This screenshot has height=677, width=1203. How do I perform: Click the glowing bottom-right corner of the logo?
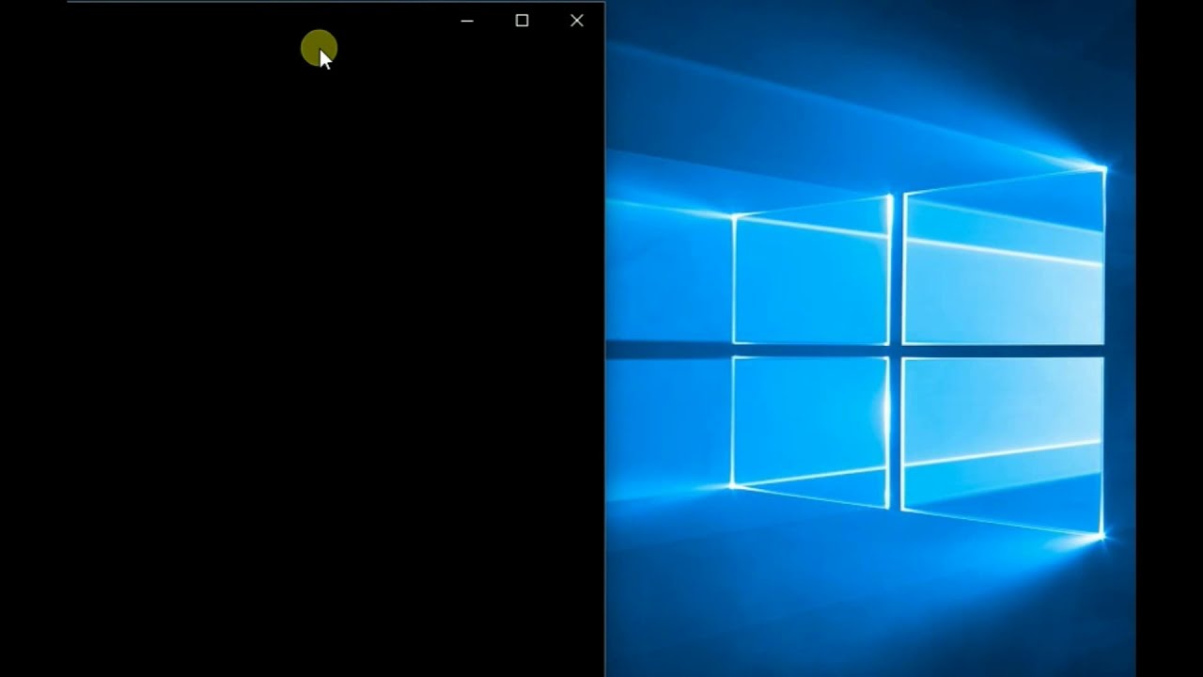(1101, 535)
